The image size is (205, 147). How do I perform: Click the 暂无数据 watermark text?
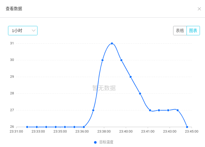104,88
